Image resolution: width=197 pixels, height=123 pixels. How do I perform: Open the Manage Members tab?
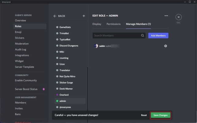[x=138, y=24]
